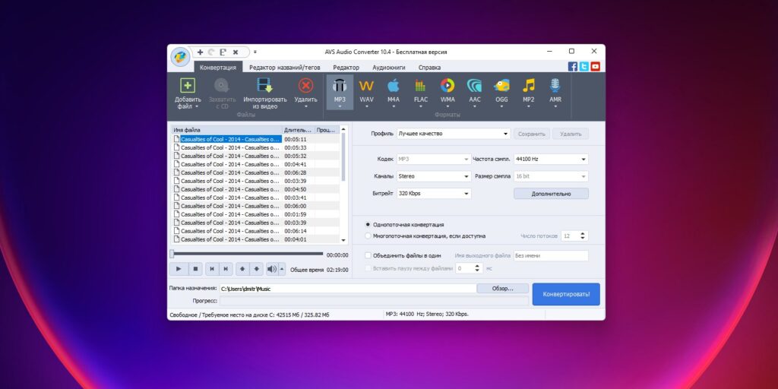
Task: Enable Объединить файлы в один checkbox
Action: (x=368, y=255)
